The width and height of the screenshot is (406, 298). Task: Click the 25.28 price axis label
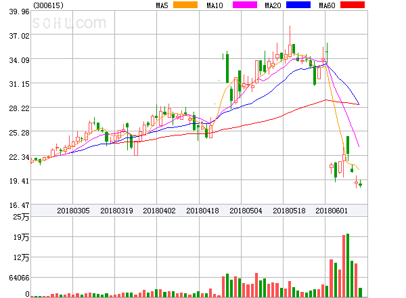point(19,133)
